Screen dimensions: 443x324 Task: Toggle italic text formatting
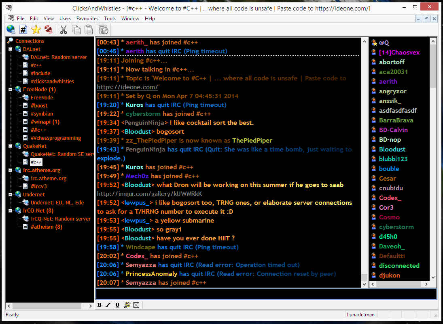coord(108,305)
